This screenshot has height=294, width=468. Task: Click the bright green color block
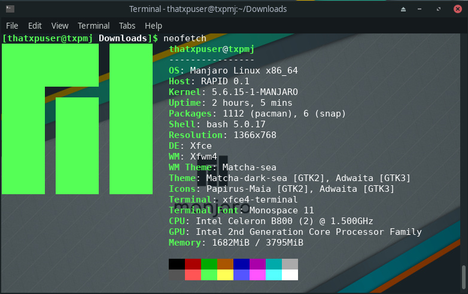pos(209,275)
